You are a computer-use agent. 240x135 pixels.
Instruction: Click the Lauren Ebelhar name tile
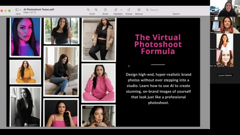[x=225, y=75]
